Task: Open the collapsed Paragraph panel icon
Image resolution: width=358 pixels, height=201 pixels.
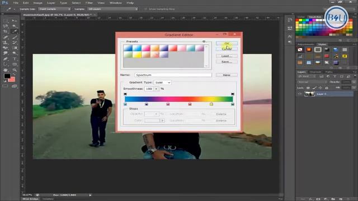Action: (x=290, y=42)
